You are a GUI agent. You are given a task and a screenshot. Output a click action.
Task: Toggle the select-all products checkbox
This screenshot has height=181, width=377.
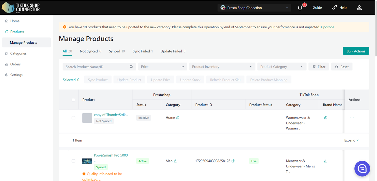pos(73,100)
